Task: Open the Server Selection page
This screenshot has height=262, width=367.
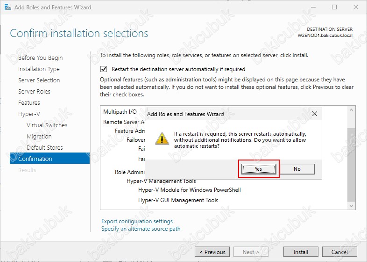Action: pos(39,80)
